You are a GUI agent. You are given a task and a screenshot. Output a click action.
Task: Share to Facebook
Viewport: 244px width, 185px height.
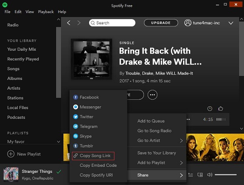pos(86,97)
